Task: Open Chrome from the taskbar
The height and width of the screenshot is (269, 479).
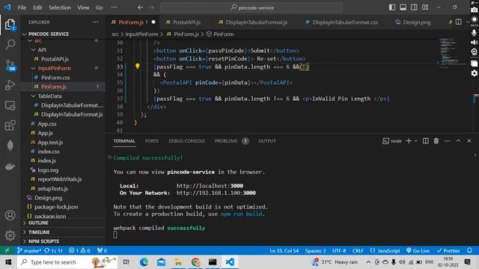Action: (x=195, y=262)
